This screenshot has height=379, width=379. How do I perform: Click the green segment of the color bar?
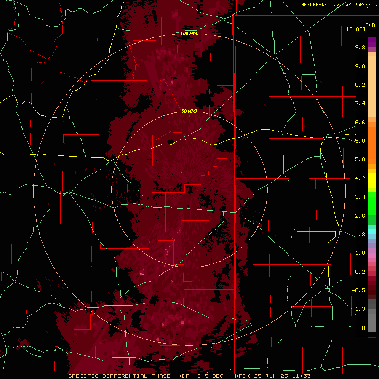click(372, 203)
